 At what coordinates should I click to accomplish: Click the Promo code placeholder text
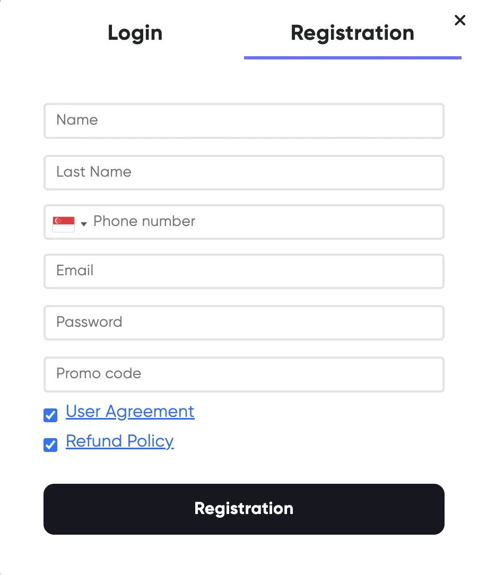pyautogui.click(x=99, y=374)
